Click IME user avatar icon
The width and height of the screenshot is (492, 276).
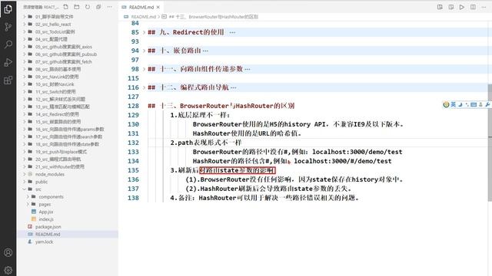(x=480, y=104)
